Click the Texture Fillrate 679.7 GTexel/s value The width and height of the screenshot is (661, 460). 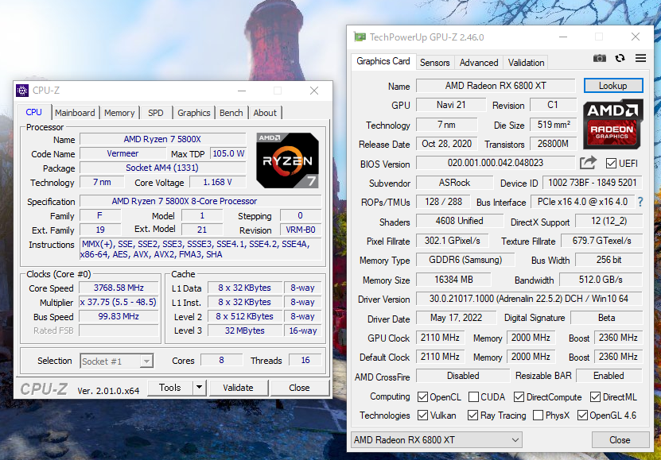click(x=601, y=241)
